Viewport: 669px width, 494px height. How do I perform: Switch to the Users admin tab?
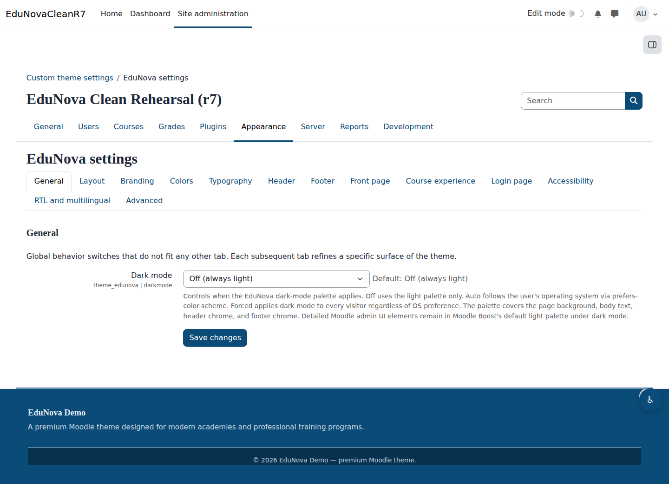88,126
